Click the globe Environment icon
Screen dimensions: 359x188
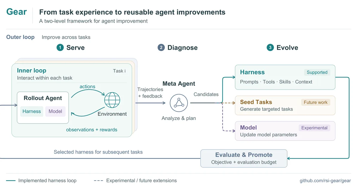coord(112,100)
